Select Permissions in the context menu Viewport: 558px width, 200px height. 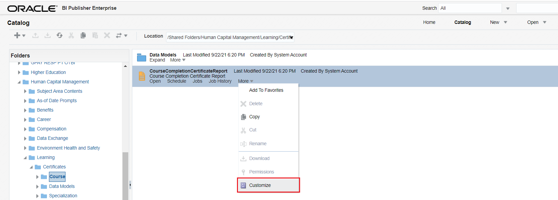coord(269,172)
